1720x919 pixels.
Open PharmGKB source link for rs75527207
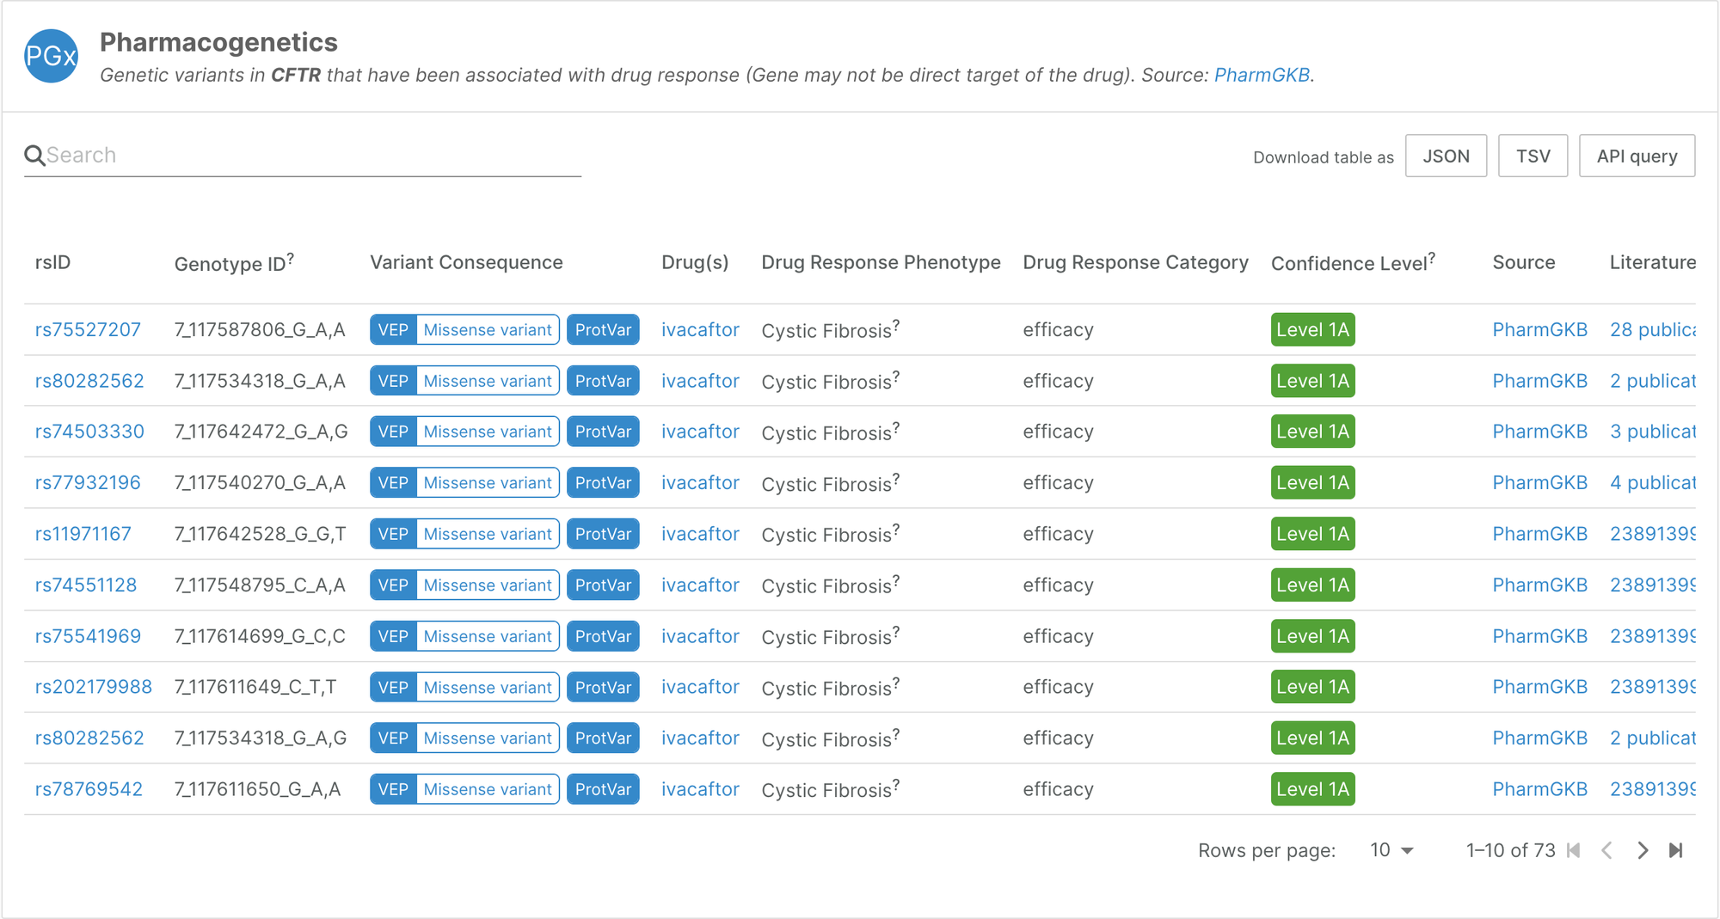[x=1539, y=330]
